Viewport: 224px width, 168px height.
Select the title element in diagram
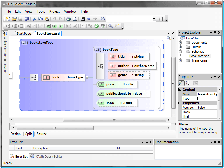129,57
